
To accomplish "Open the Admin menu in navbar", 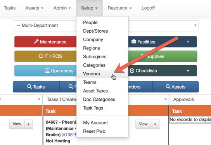I will (x=62, y=8).
